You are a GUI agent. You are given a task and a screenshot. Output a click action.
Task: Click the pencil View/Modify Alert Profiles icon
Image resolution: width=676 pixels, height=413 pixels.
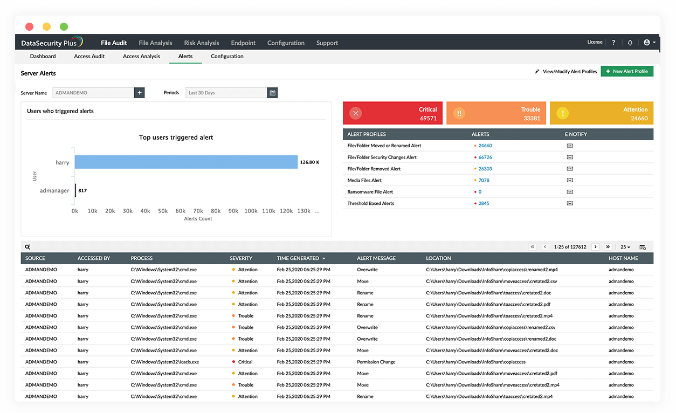pos(537,71)
